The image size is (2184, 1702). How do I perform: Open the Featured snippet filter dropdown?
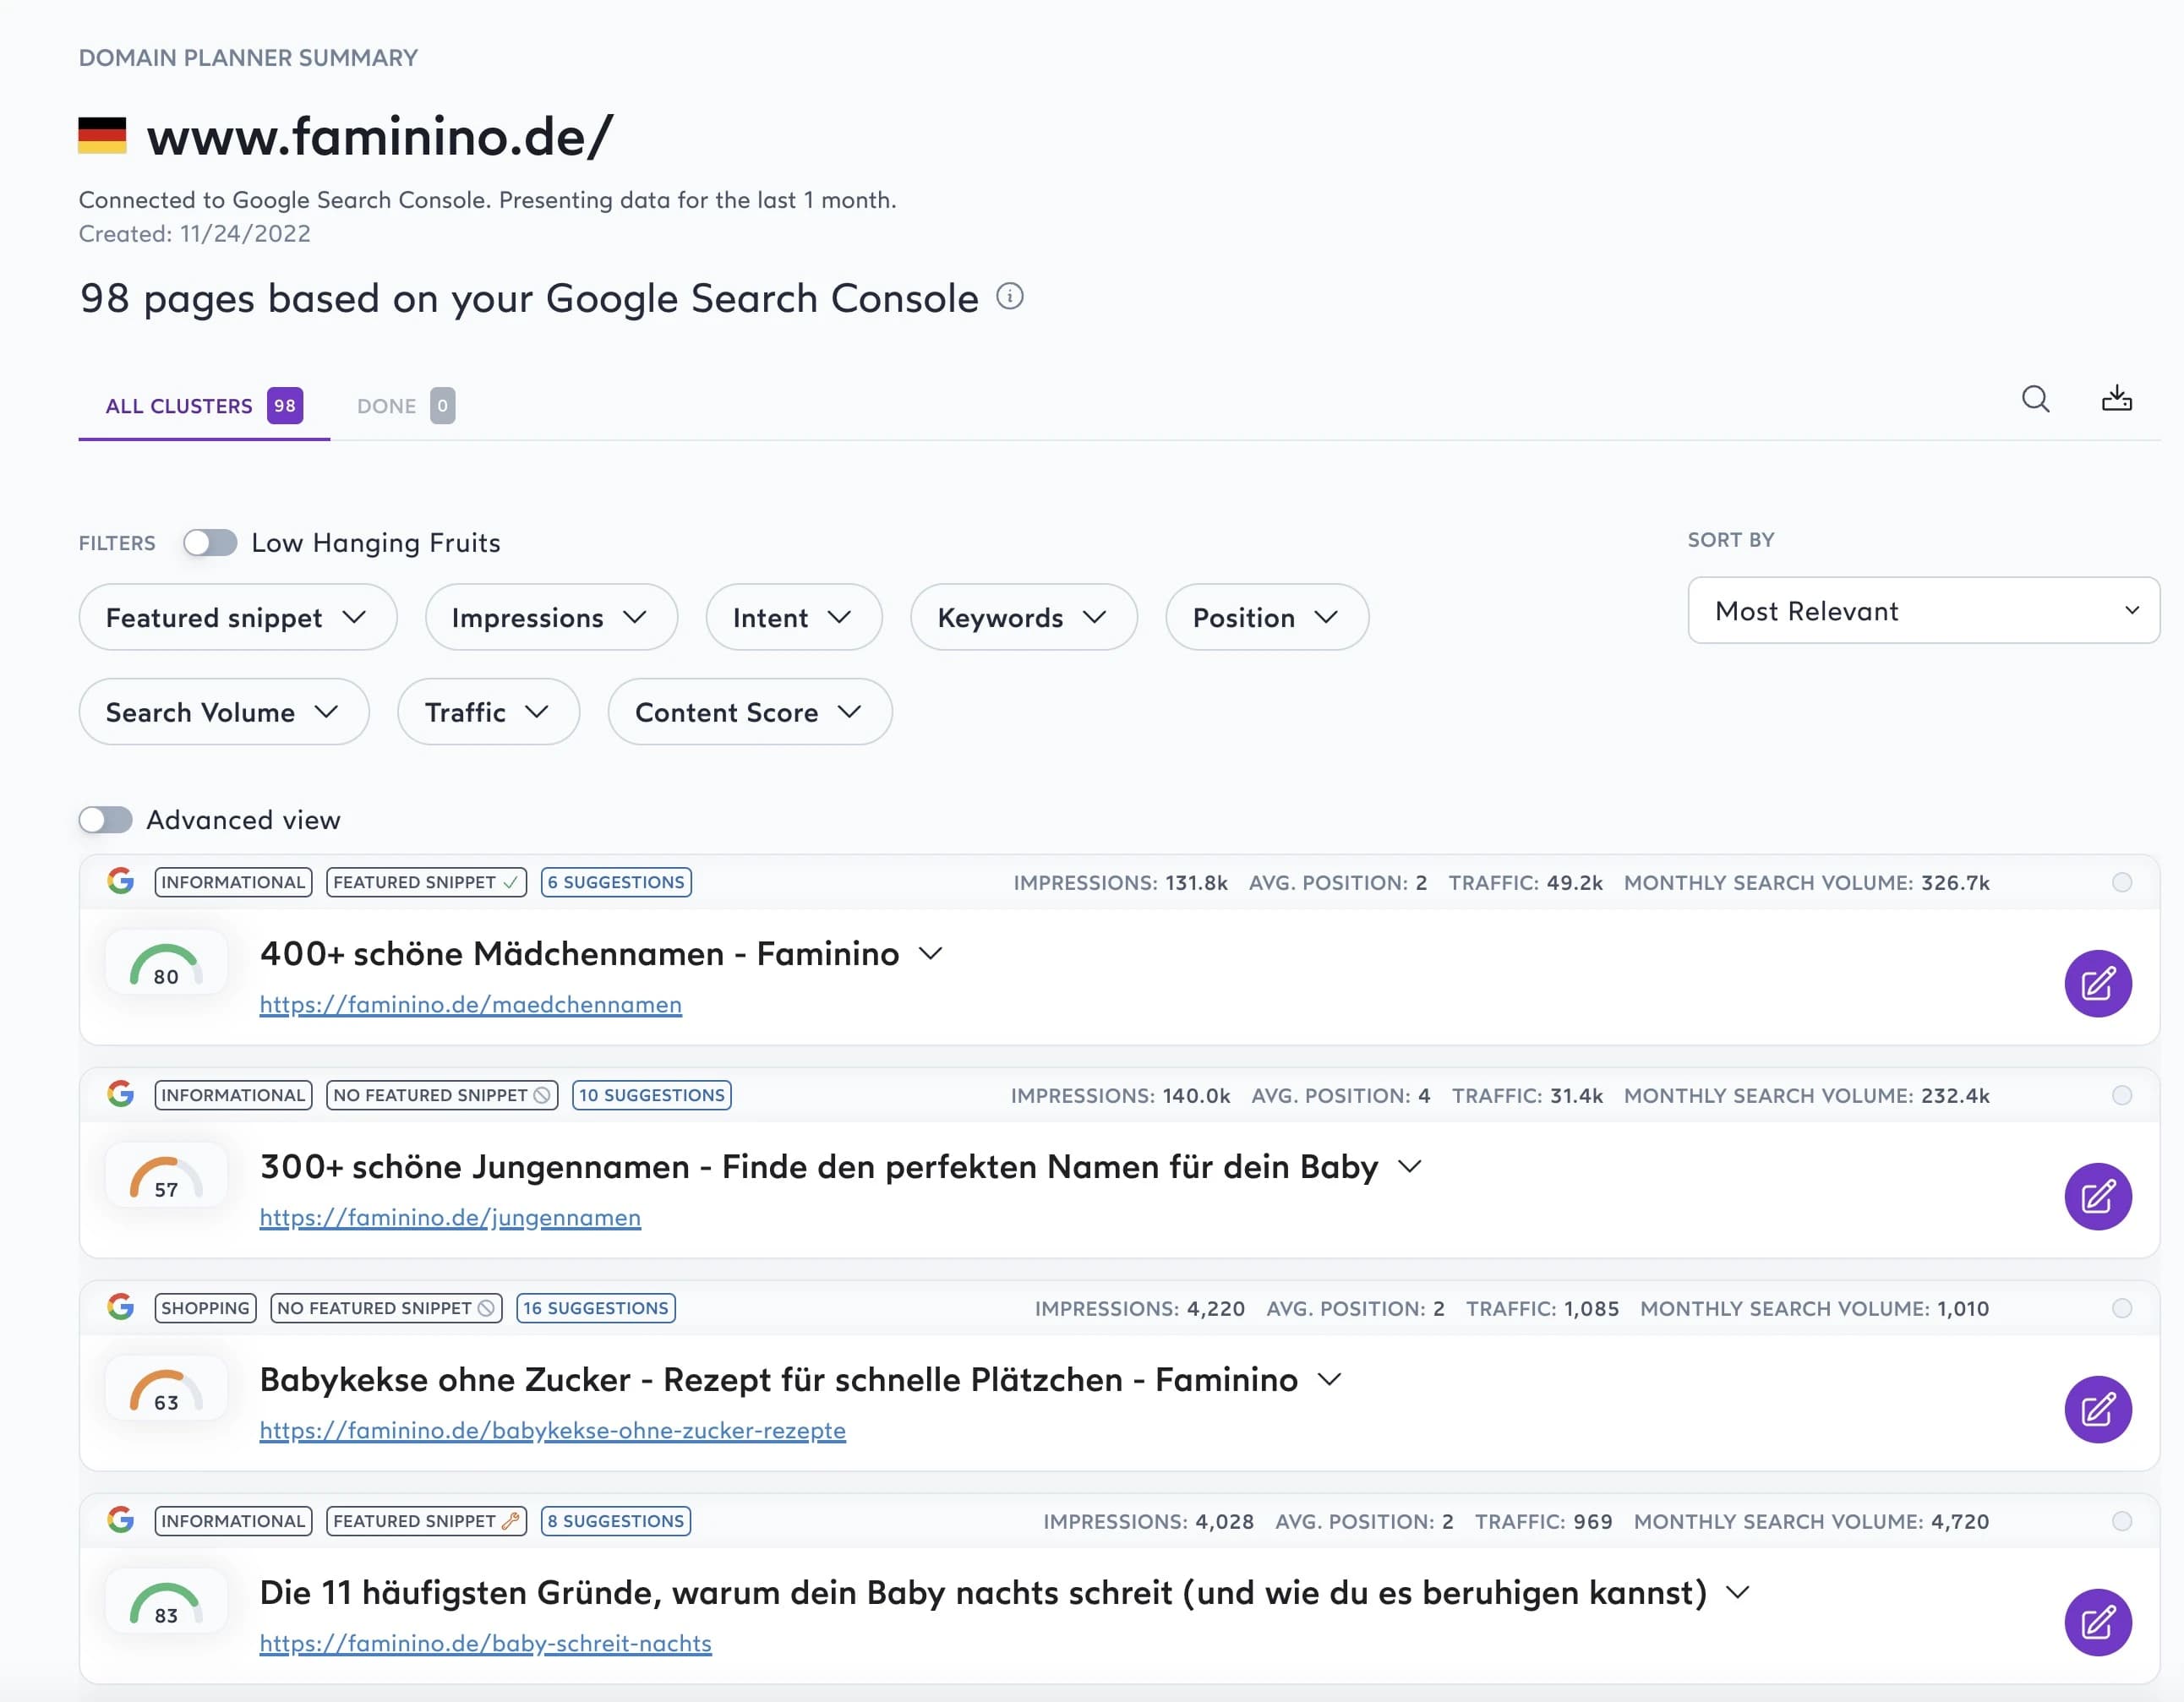coord(237,617)
